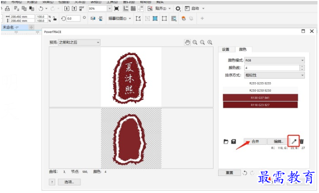
Task: Click the 重置 reset button
Action: coord(230,173)
